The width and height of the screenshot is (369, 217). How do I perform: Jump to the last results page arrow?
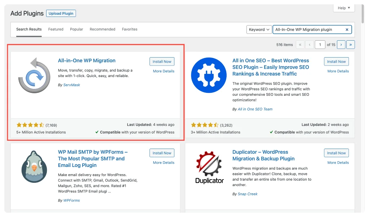(350, 45)
